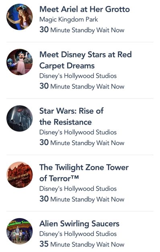Screen dimensions: 160x252
Task: Open Star Wars: Rise of the Resistance
Action: (x=72, y=117)
